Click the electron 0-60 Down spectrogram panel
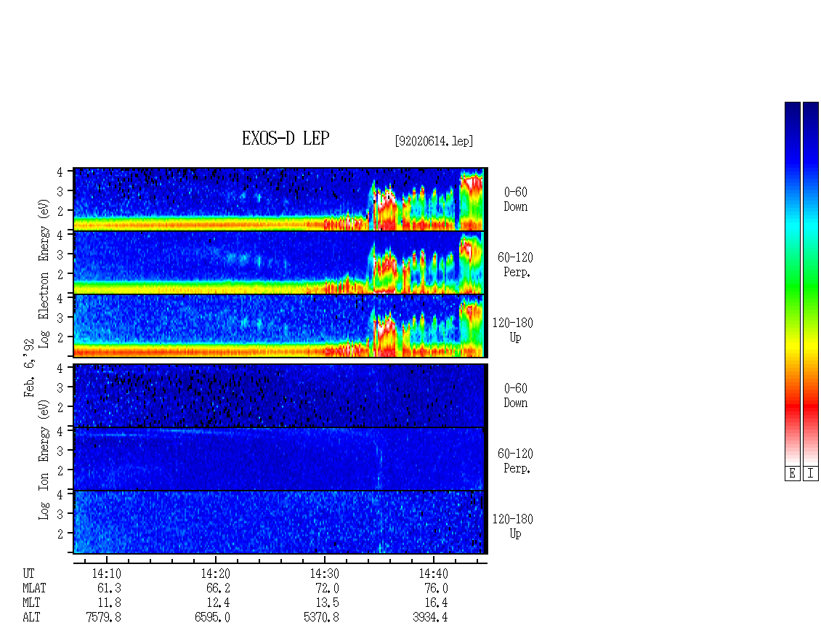 click(279, 199)
